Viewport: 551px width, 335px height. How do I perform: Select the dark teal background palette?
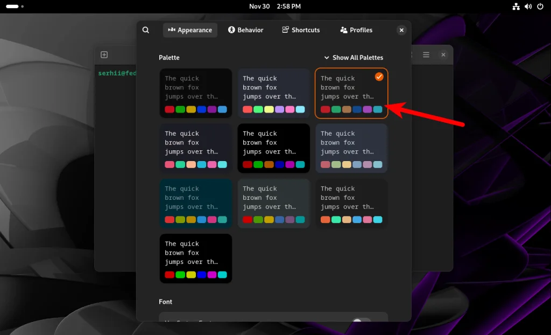tap(196, 204)
